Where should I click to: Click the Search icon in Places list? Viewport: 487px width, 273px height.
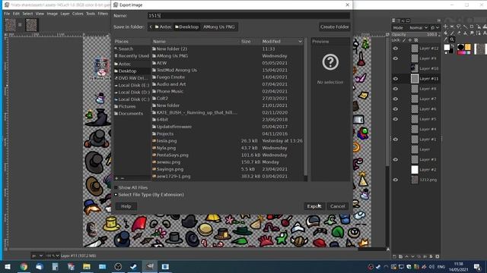116,49
